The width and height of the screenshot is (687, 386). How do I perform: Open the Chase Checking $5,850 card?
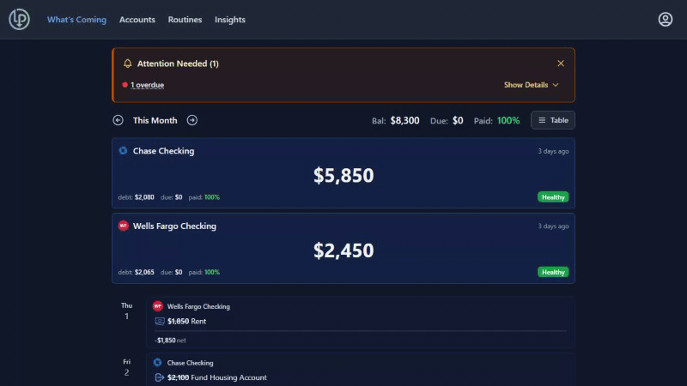click(x=343, y=175)
